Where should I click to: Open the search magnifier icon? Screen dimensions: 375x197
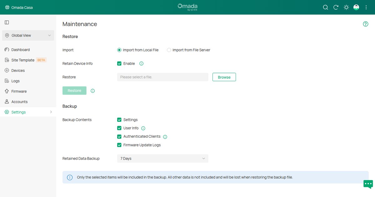[325, 7]
